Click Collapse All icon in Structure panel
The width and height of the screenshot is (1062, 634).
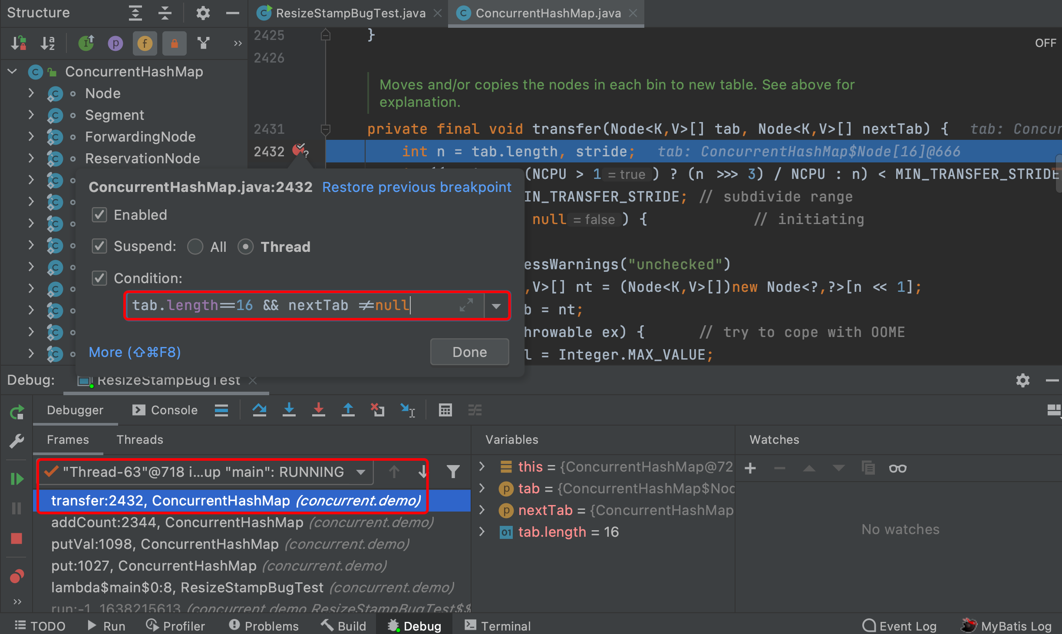click(x=165, y=13)
